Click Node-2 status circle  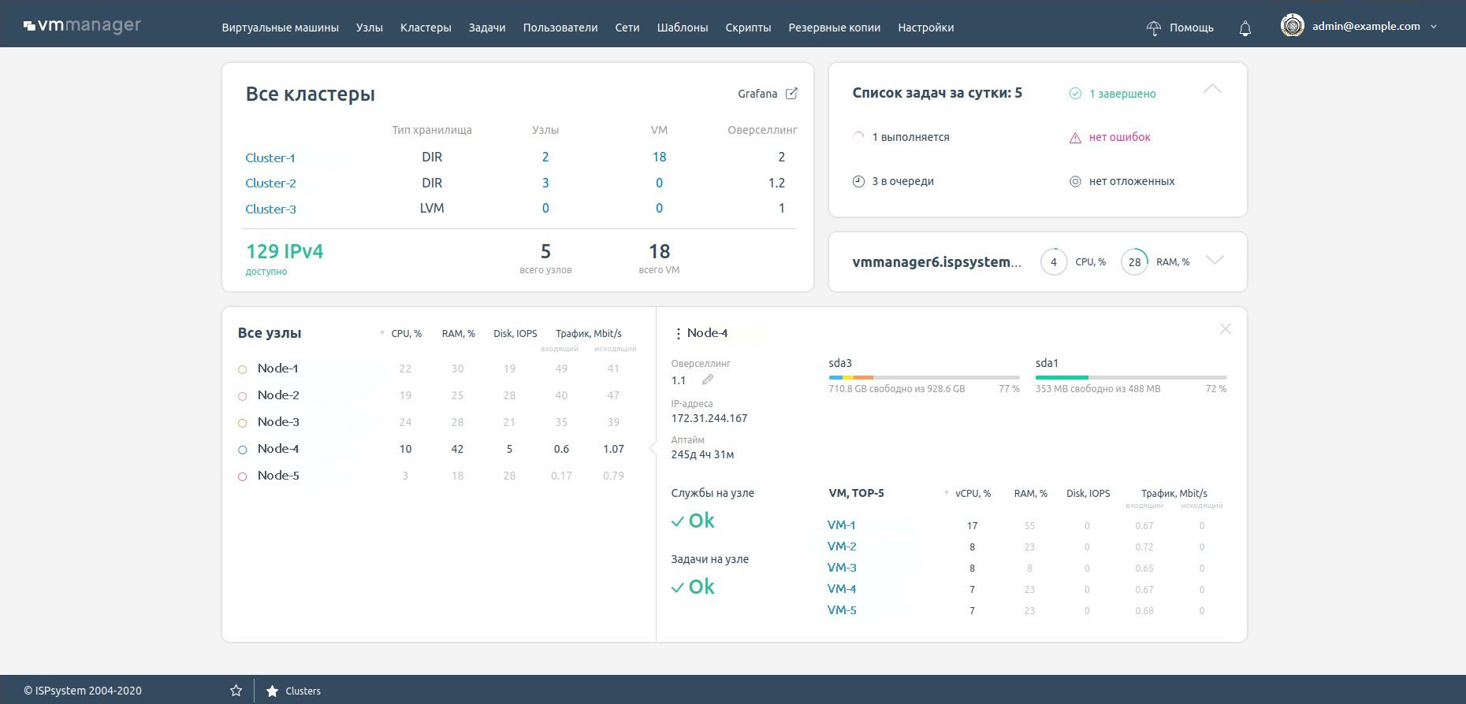243,396
